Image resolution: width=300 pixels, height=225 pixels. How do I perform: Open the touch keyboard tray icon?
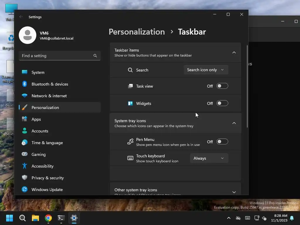click(247, 218)
